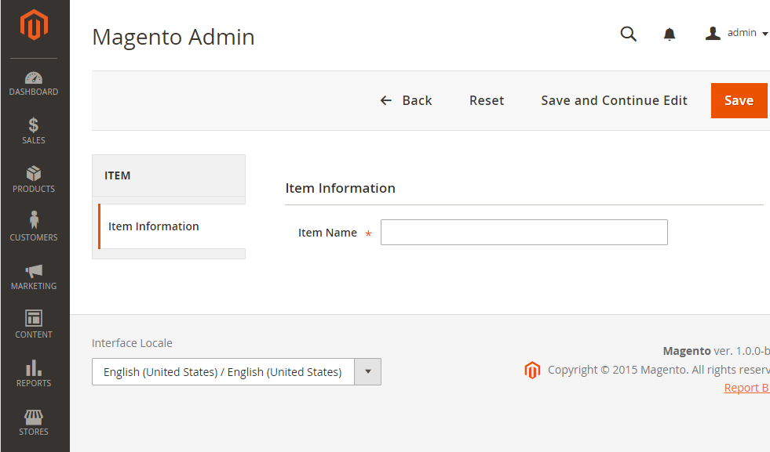Click the Reset button
The image size is (770, 452).
click(487, 100)
